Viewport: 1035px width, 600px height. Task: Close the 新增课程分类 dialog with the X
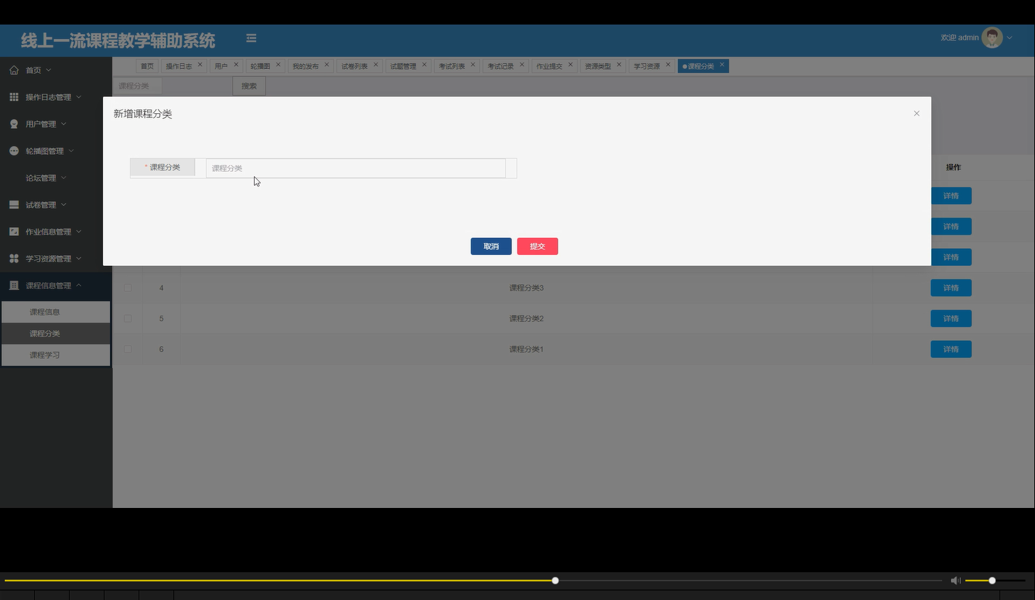tap(916, 114)
